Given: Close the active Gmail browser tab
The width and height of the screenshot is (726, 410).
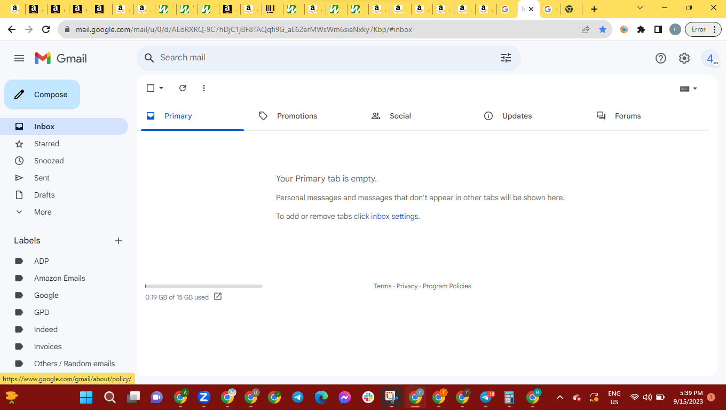Looking at the screenshot, I should point(531,9).
